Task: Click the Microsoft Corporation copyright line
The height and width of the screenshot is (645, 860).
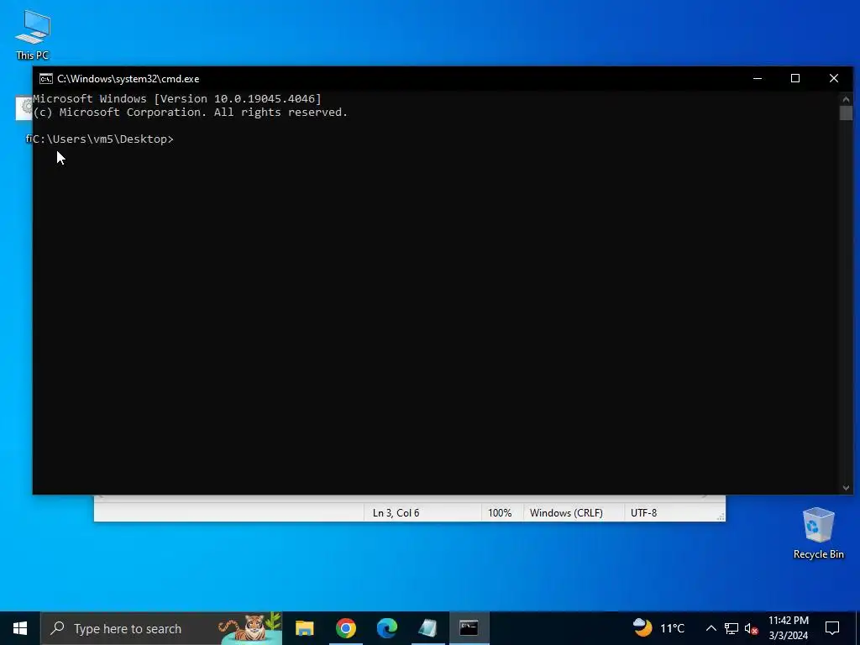Action: 191,113
